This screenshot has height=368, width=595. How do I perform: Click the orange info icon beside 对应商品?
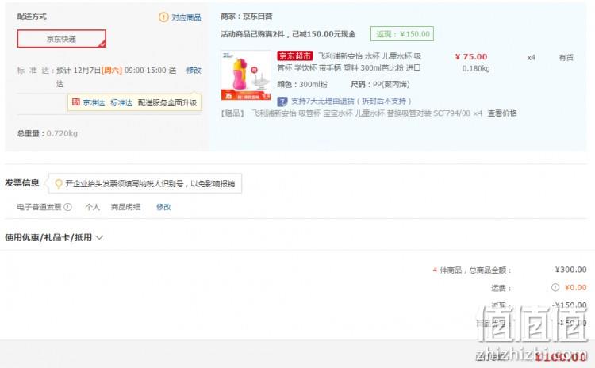(x=163, y=17)
